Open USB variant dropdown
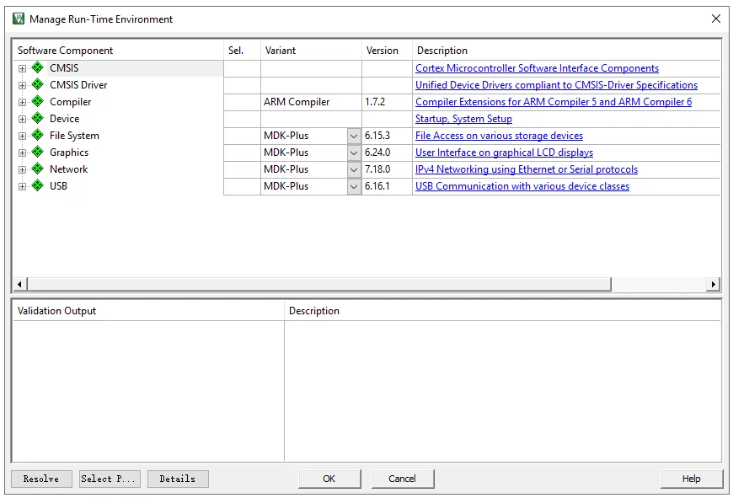Image resolution: width=733 pixels, height=498 pixels. [x=354, y=186]
